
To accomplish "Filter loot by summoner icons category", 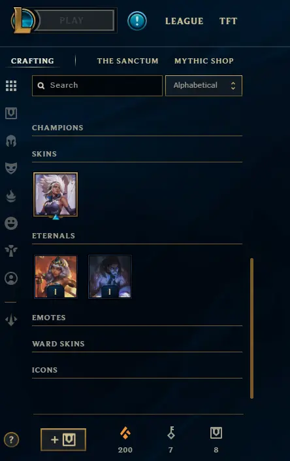I will [11, 278].
